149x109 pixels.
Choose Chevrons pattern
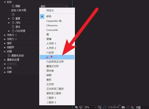[x=57, y=25]
